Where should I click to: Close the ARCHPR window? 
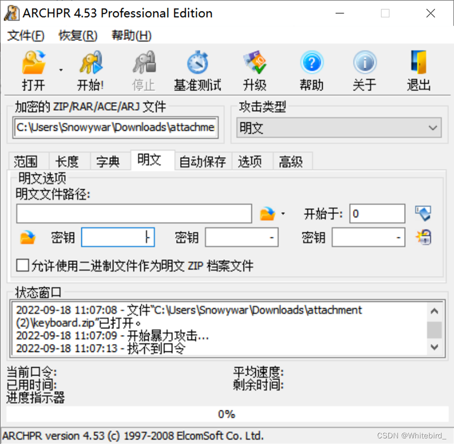coord(430,13)
